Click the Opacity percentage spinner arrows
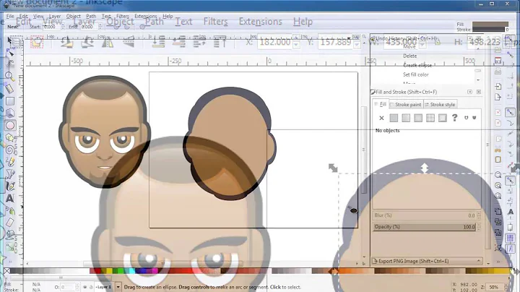Image resolution: width=520 pixels, height=292 pixels. (479, 227)
